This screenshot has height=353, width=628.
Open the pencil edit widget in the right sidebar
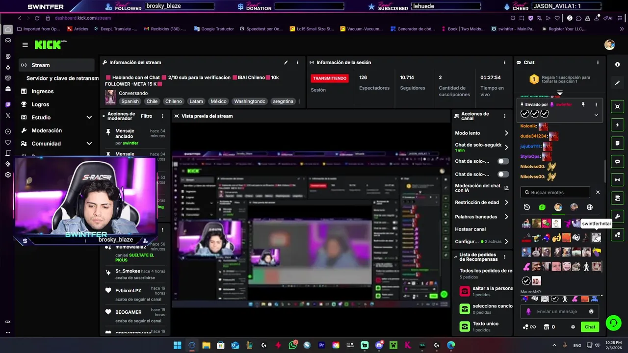(x=617, y=83)
